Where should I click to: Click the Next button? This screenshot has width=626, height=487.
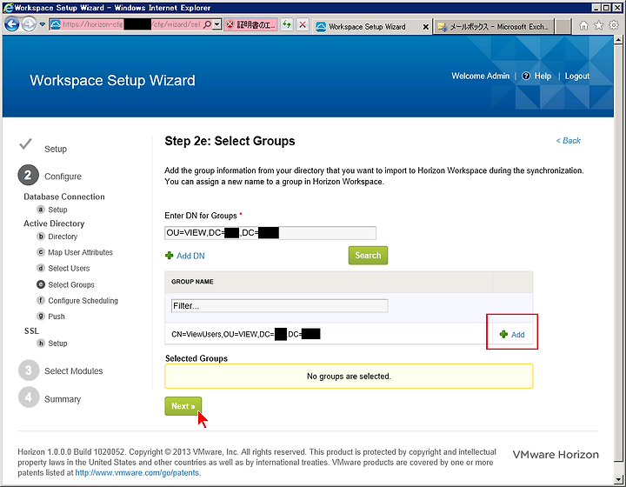tap(183, 406)
